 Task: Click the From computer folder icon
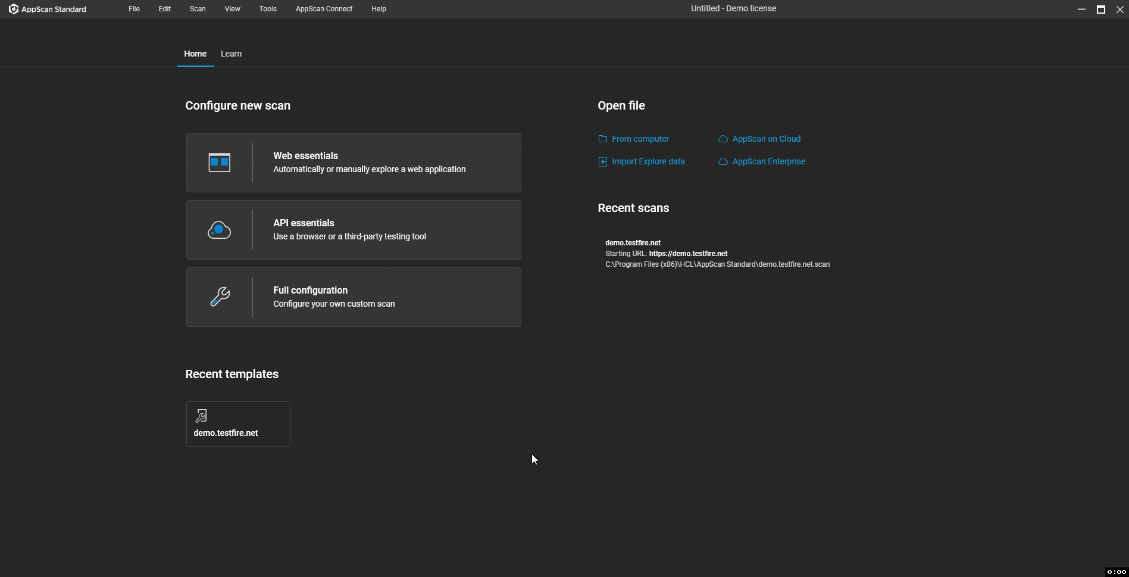click(603, 139)
